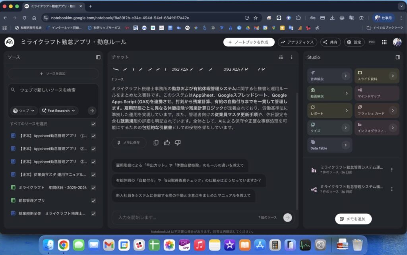407x255 pixels.
Task: Open chat configuration via the sliders icon
Action: 281,57
